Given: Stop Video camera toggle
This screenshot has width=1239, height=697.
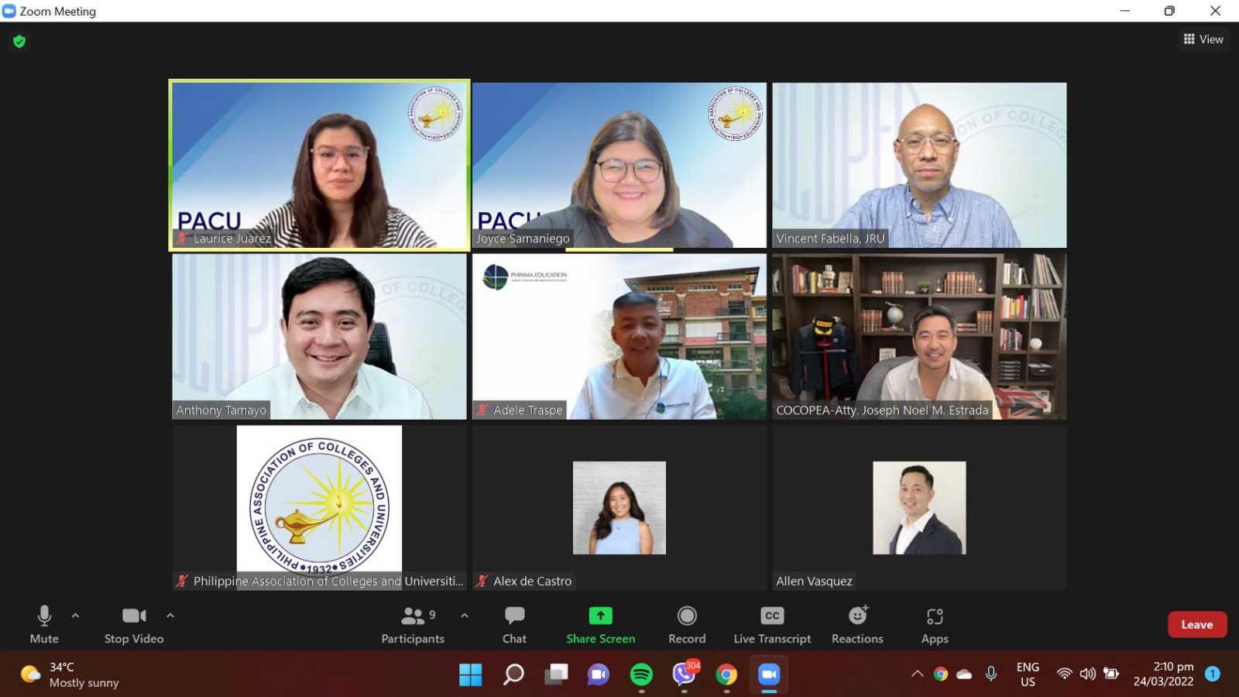Looking at the screenshot, I should coord(134,624).
